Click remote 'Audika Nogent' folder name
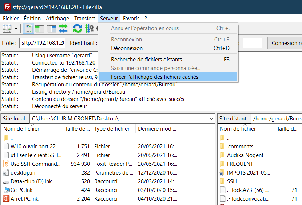The width and height of the screenshot is (302, 205). point(245,155)
